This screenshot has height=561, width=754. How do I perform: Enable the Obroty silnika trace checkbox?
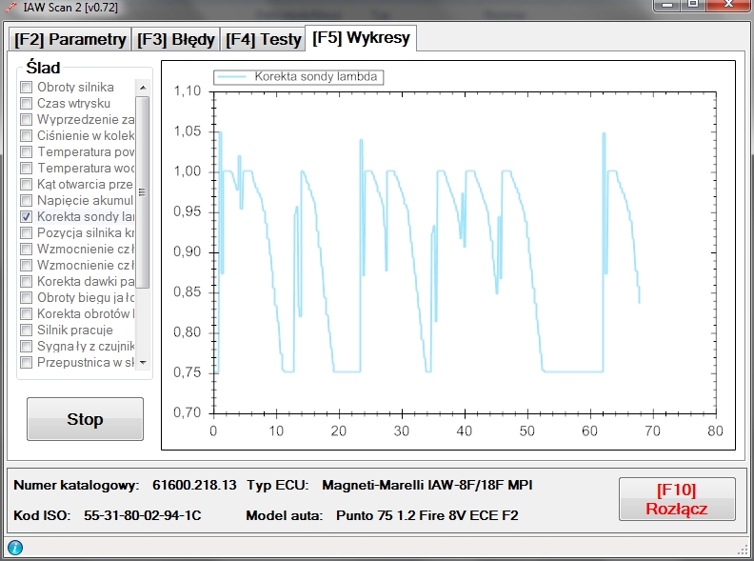click(x=27, y=88)
